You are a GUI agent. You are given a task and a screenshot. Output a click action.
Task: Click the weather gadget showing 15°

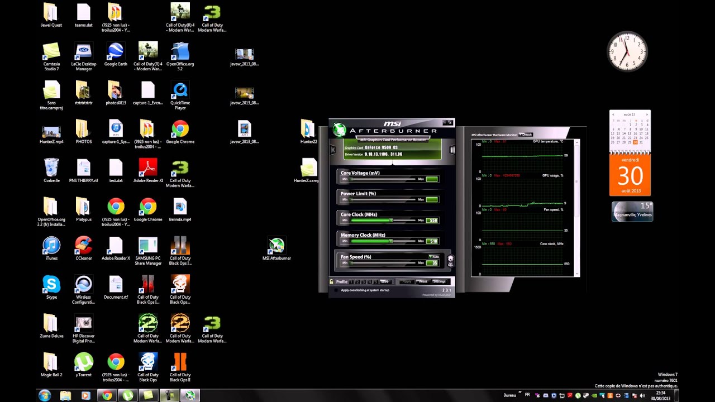click(x=632, y=212)
